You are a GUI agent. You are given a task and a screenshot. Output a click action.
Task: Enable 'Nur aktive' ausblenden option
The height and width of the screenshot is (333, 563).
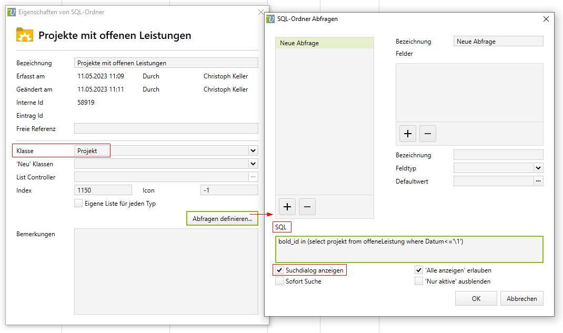pos(419,281)
